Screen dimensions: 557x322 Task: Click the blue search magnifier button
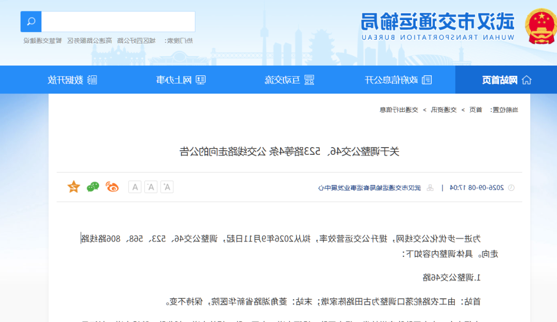coord(31,22)
